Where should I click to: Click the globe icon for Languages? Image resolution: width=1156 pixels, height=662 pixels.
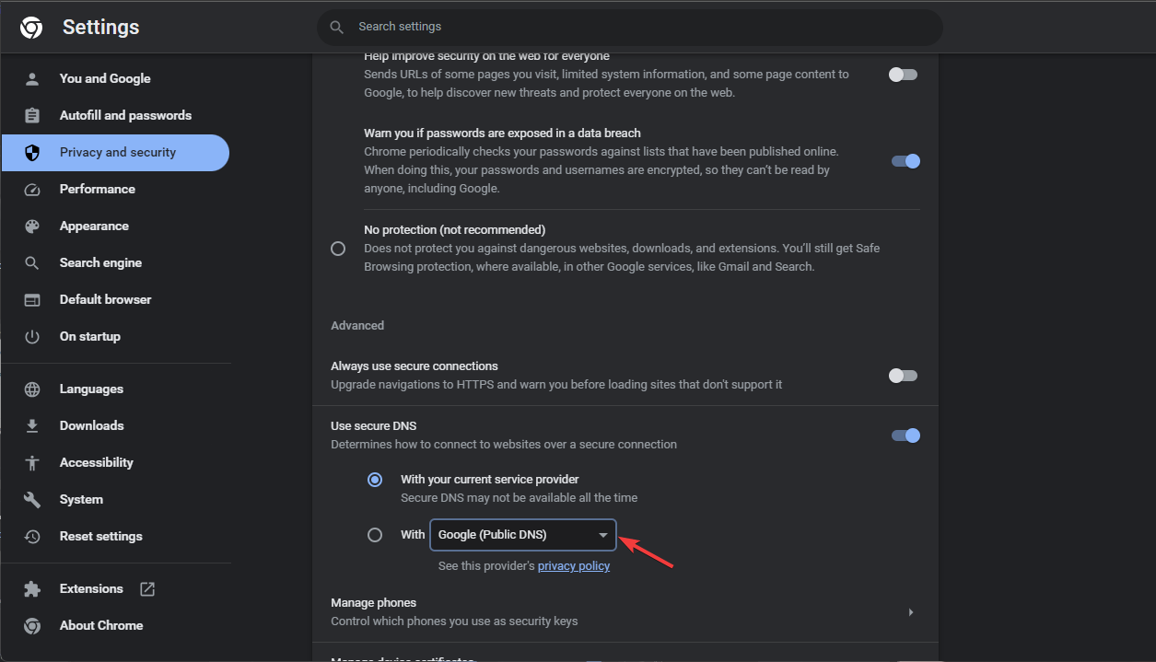click(x=32, y=389)
